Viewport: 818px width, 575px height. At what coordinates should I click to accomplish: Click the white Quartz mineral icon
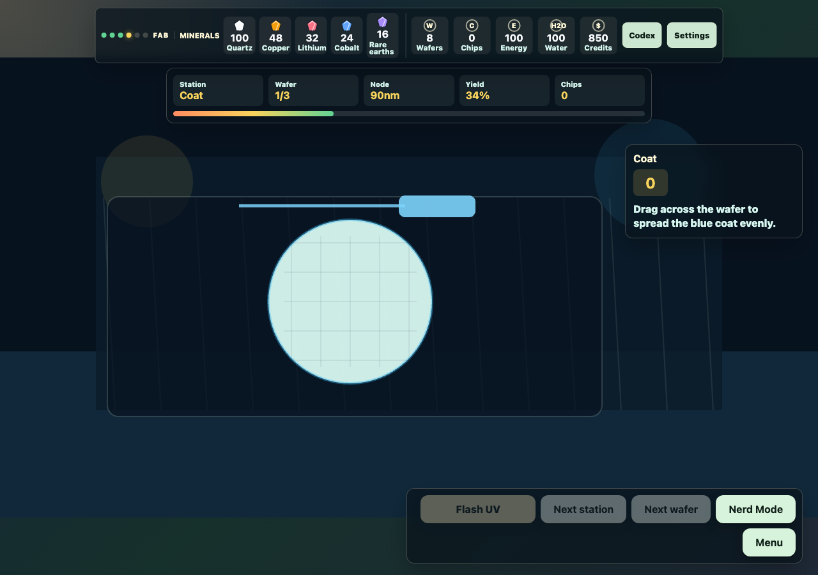(240, 26)
